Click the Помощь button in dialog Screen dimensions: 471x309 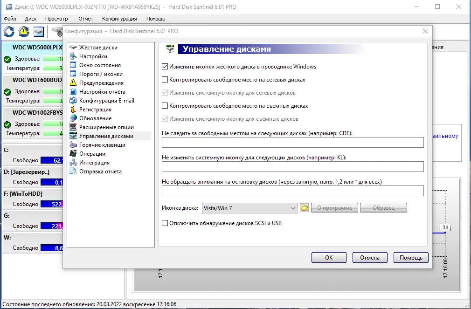(411, 258)
